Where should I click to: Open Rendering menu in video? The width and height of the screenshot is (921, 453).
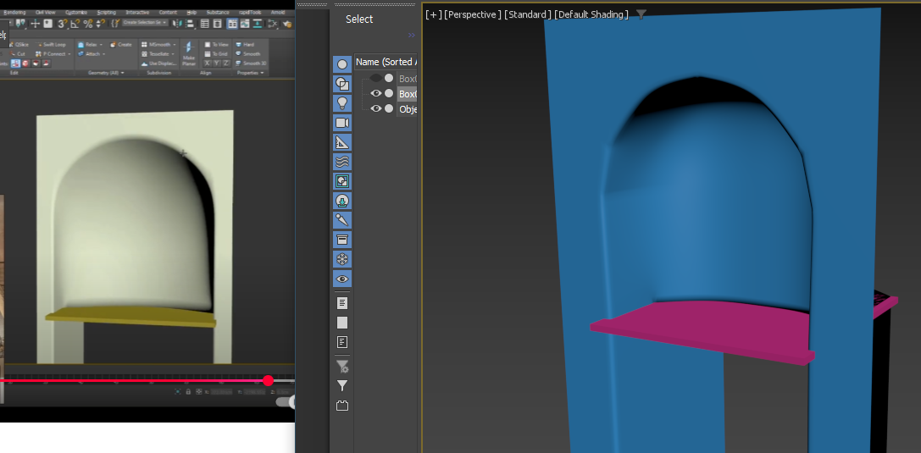tap(14, 13)
